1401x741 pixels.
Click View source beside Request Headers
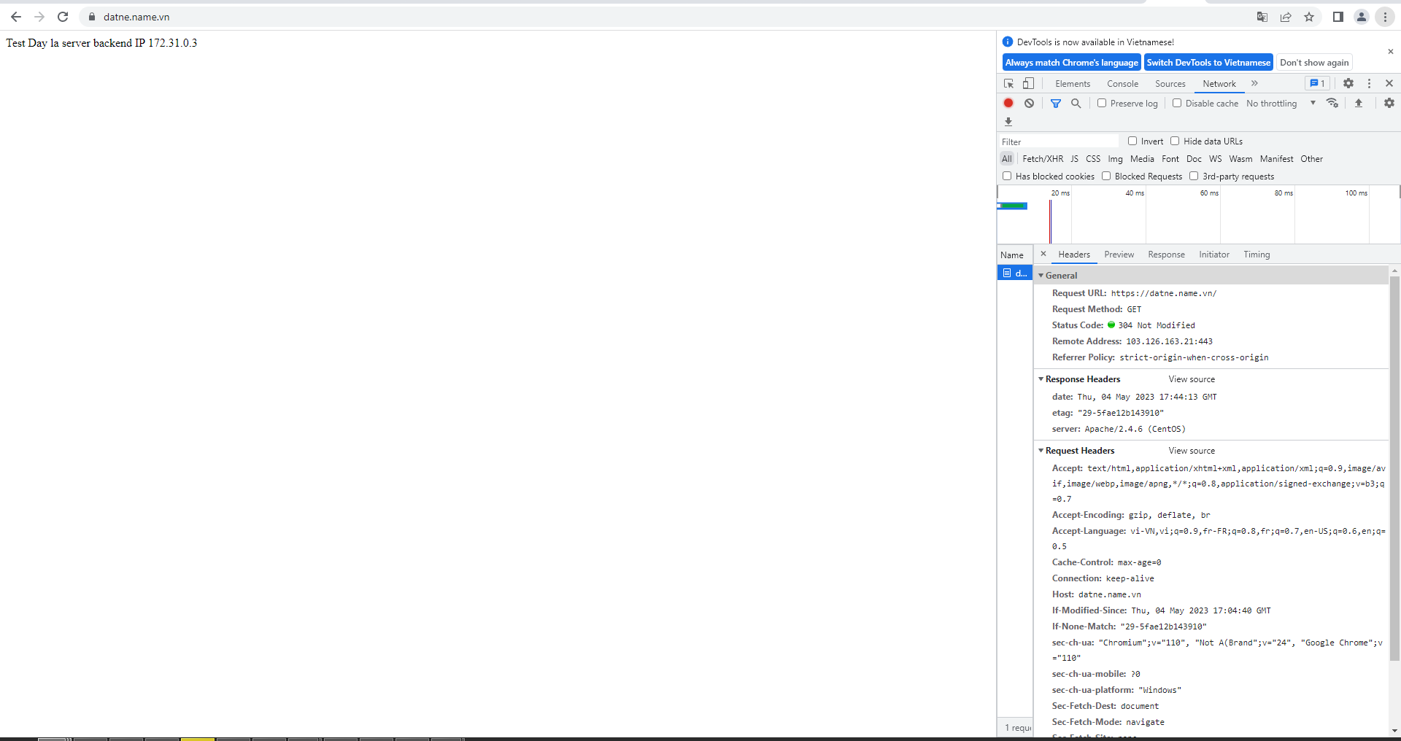pyautogui.click(x=1192, y=451)
